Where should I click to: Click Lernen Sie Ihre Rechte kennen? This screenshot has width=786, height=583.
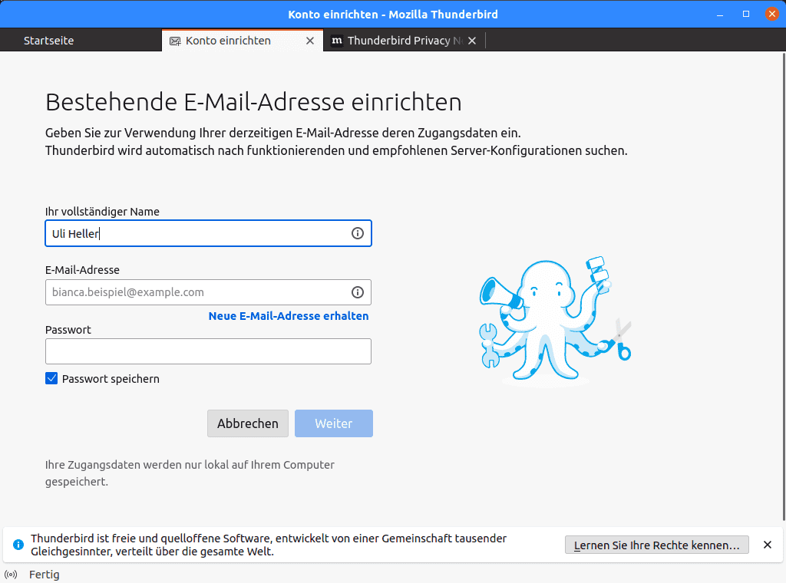[x=656, y=545]
